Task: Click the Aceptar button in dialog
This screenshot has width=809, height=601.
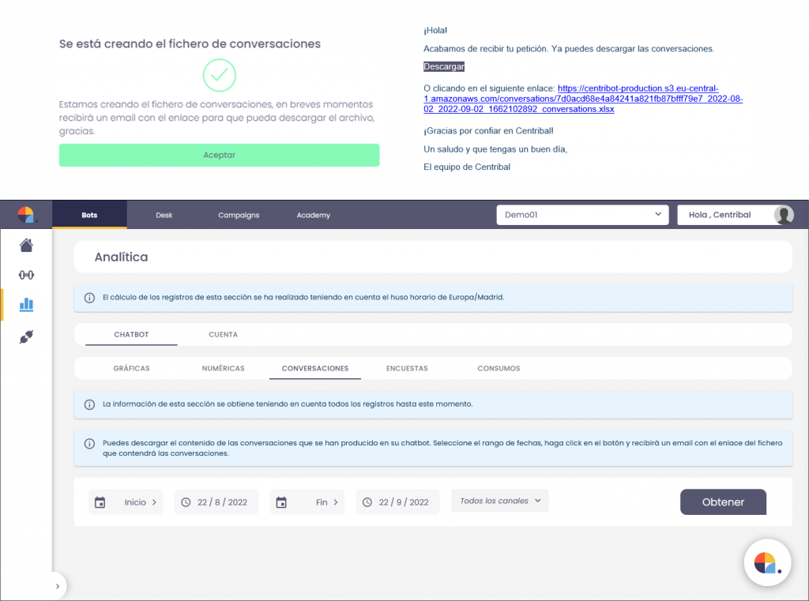Action: 219,155
